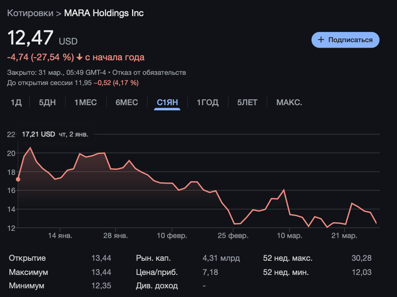Viewport: 397px width, 297px height.
Task: Click the -4,74 (-27,54 %) change text
Action: point(41,57)
